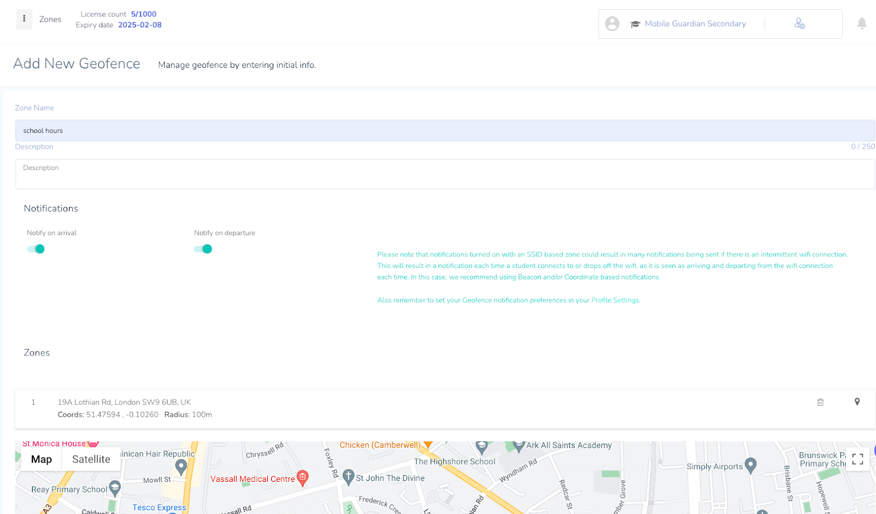Click the Simply Airports map pin
This screenshot has width=876, height=514.
(751, 465)
